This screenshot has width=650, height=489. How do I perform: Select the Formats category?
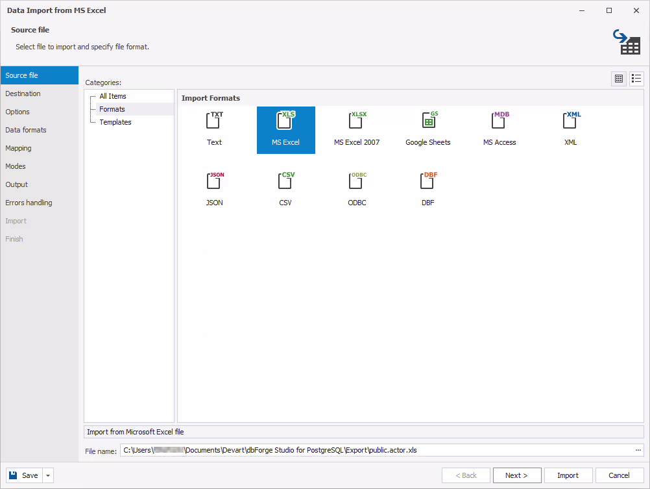tap(112, 109)
